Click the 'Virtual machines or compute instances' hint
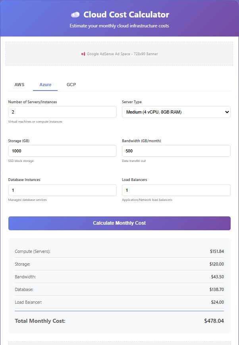This screenshot has width=239, height=345. [x=35, y=121]
